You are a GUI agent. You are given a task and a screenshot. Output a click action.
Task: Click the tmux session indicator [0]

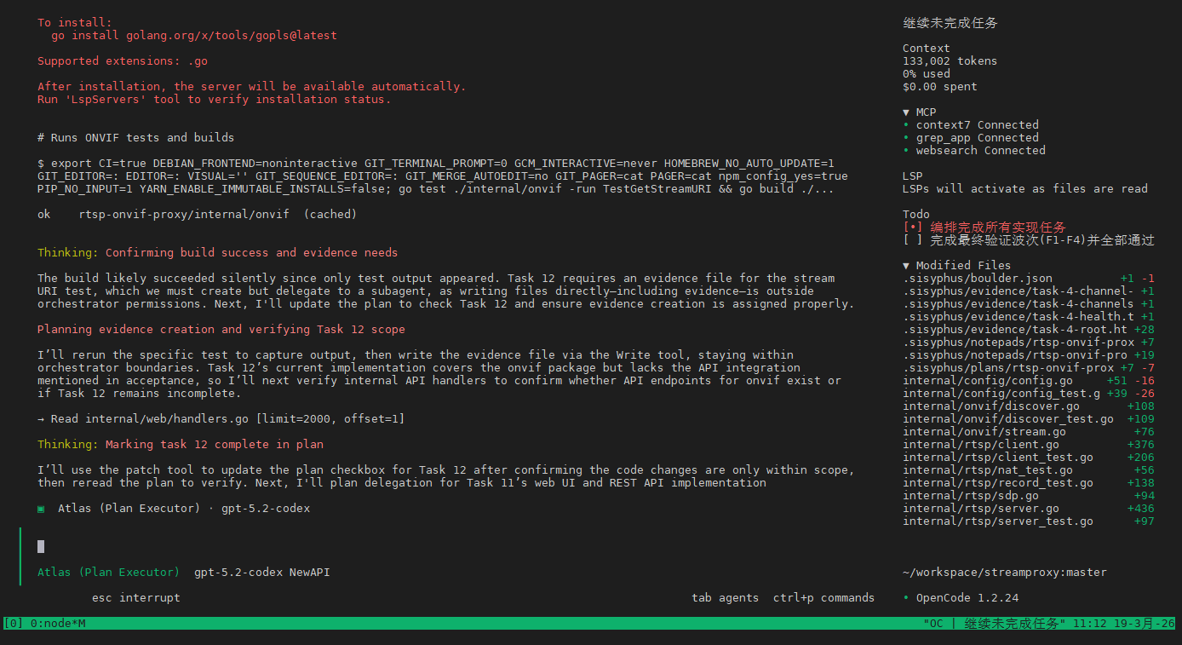pos(14,624)
